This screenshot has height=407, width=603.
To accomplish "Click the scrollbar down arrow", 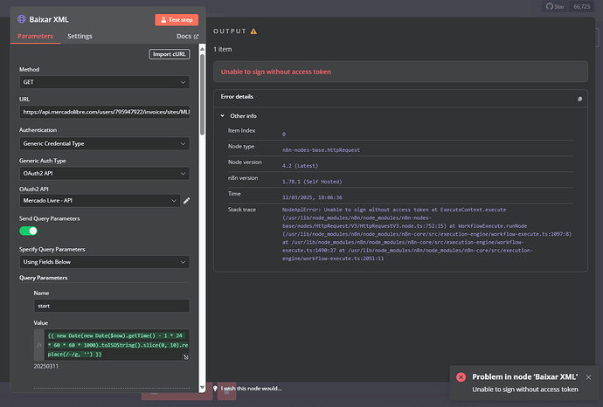I will click(x=202, y=388).
